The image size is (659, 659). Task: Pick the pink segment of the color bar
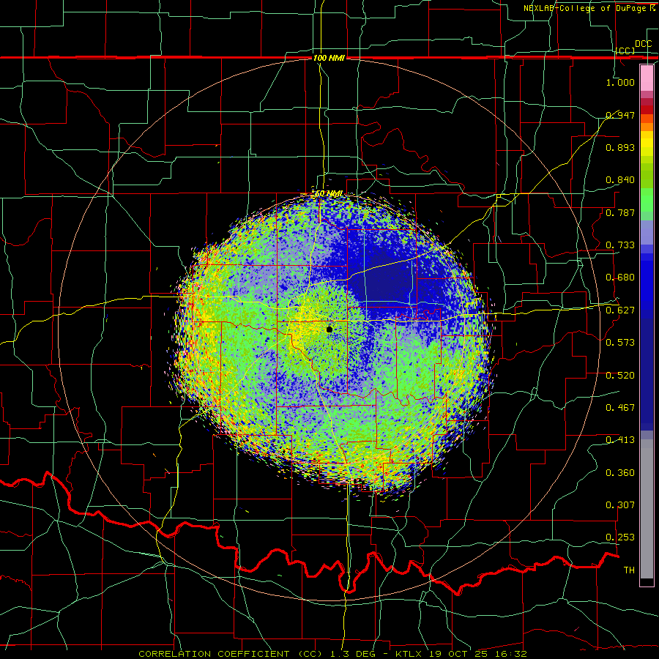point(647,78)
